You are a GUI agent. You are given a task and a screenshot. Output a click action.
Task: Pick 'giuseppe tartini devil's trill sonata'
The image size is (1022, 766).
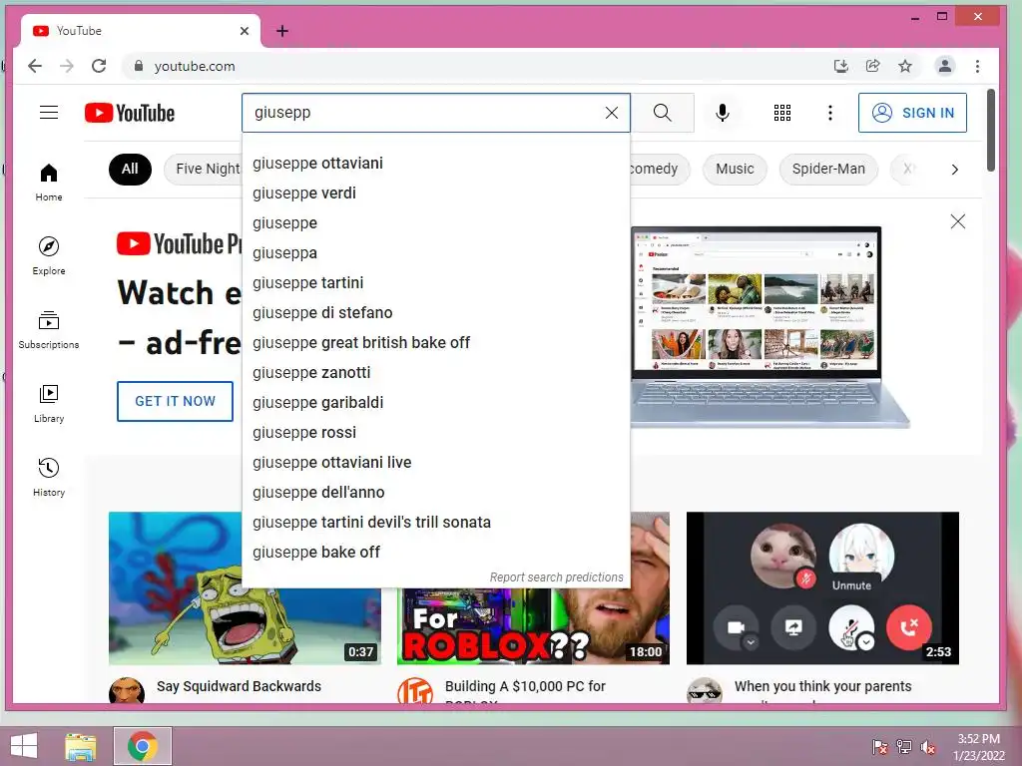point(435,523)
